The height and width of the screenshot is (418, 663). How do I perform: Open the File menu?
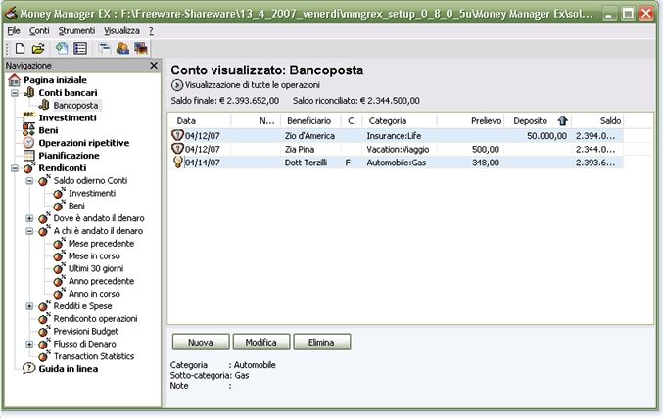[14, 31]
